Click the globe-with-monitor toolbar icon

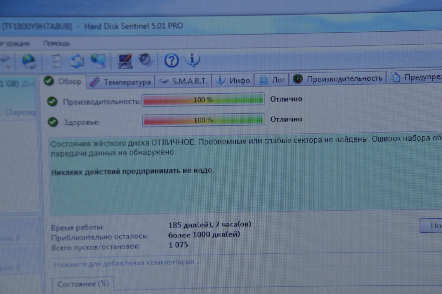pos(98,60)
